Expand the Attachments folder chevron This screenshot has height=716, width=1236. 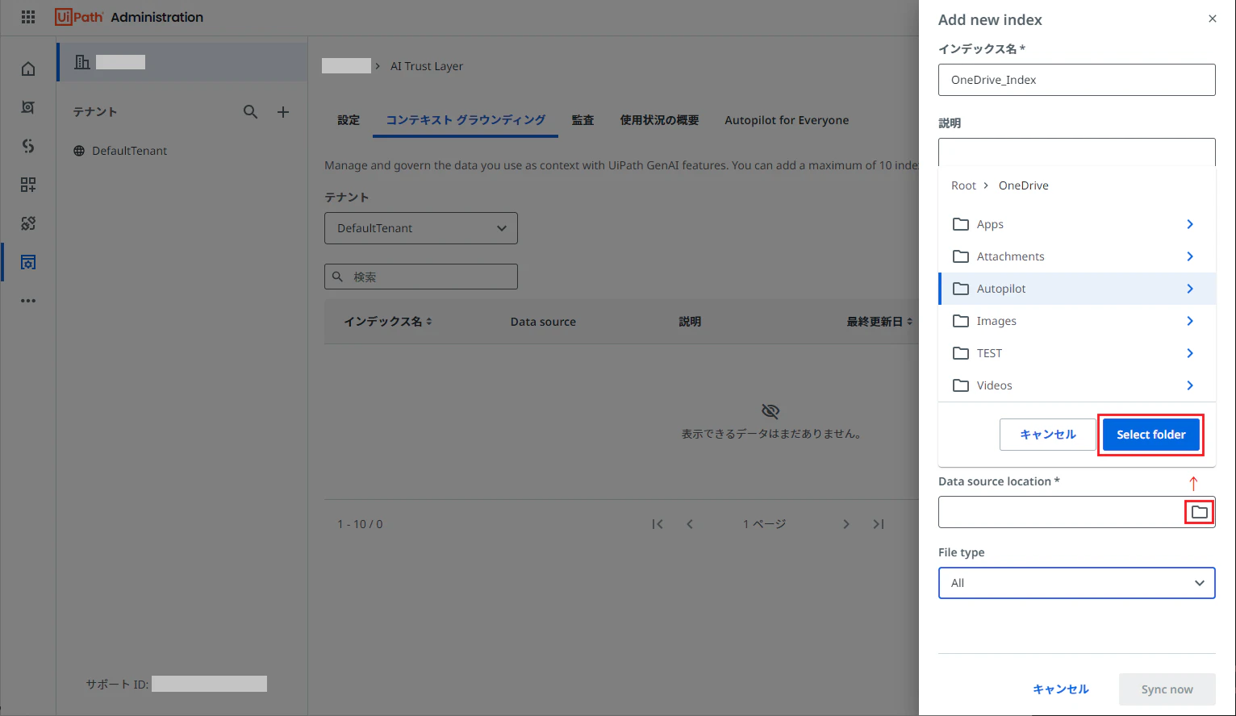coord(1190,256)
